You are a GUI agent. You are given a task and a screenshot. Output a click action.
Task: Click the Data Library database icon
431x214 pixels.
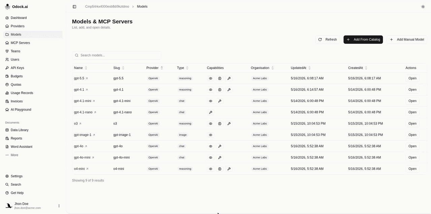click(7, 130)
